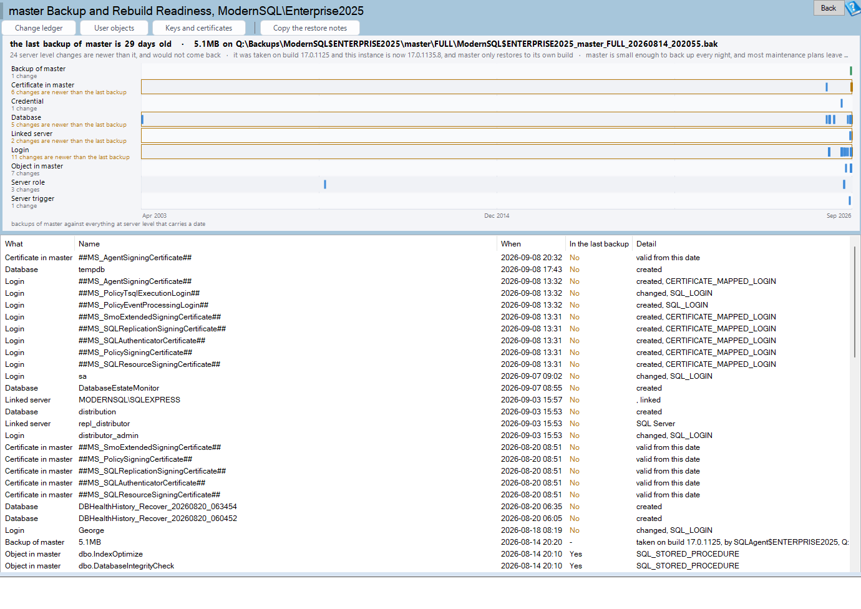Select the tempdb database row
The height and width of the screenshot is (609, 861).
pos(426,270)
